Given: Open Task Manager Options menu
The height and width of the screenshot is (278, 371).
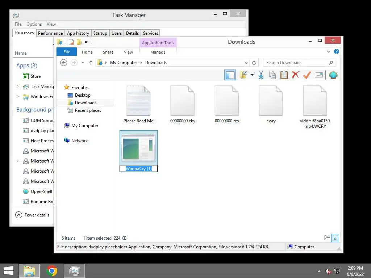Looking at the screenshot, I should click(x=34, y=24).
